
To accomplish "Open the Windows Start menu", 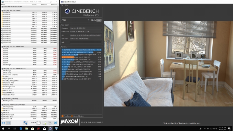I will coord(3,129).
